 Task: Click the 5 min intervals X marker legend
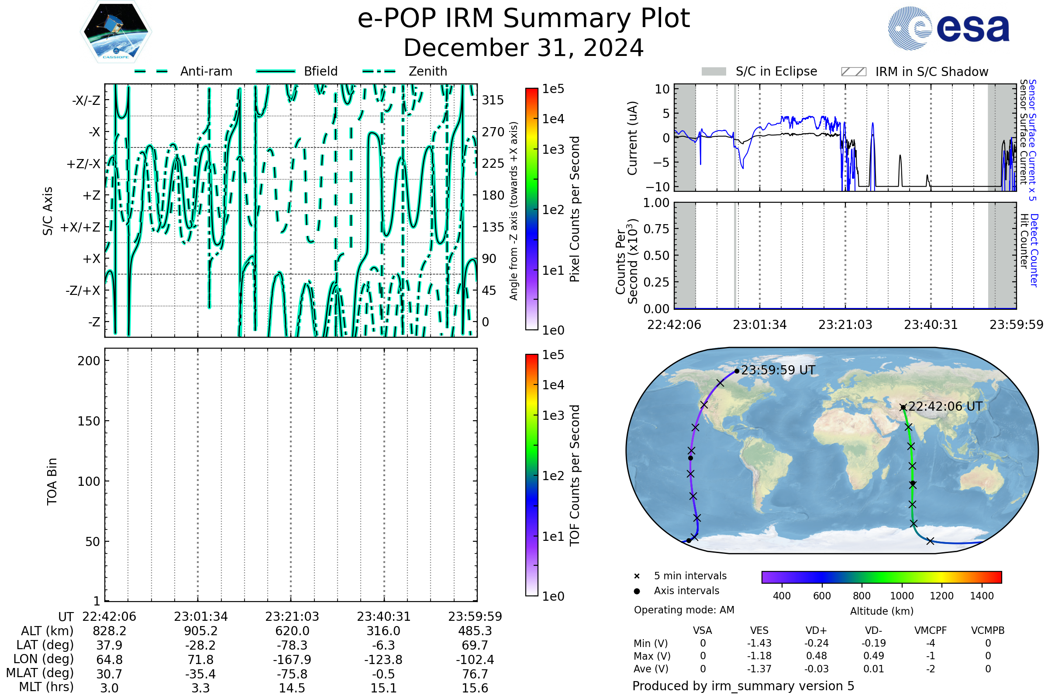637,576
